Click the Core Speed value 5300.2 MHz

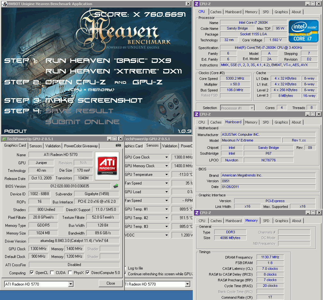[x=235, y=78]
